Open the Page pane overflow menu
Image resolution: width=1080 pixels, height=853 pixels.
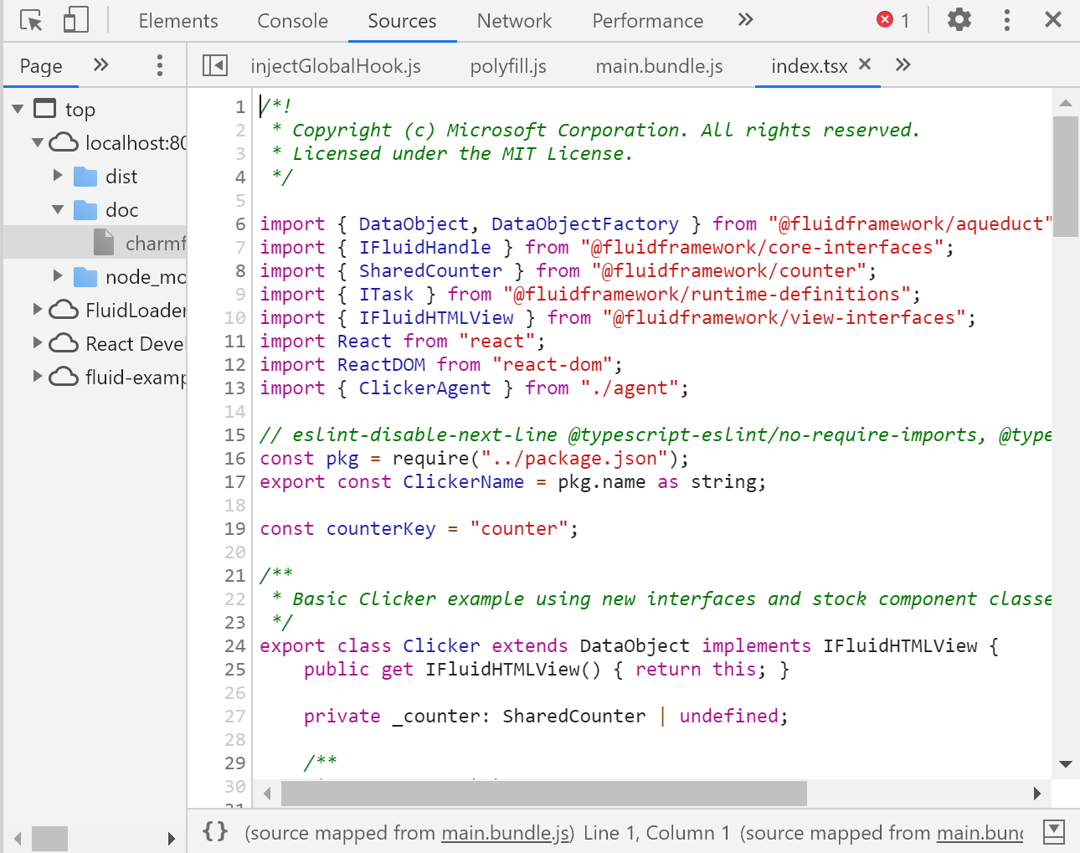159,64
